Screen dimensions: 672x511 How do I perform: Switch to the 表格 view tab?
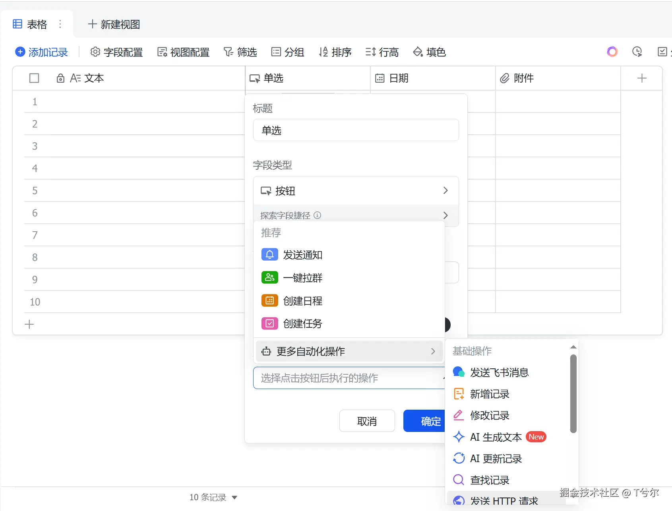(x=37, y=24)
